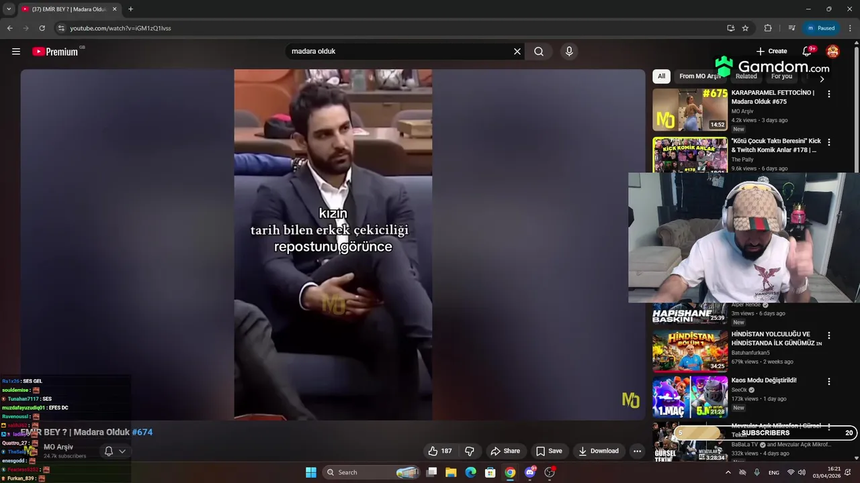Clear the search box with the X icon
The image size is (860, 483).
[517, 52]
